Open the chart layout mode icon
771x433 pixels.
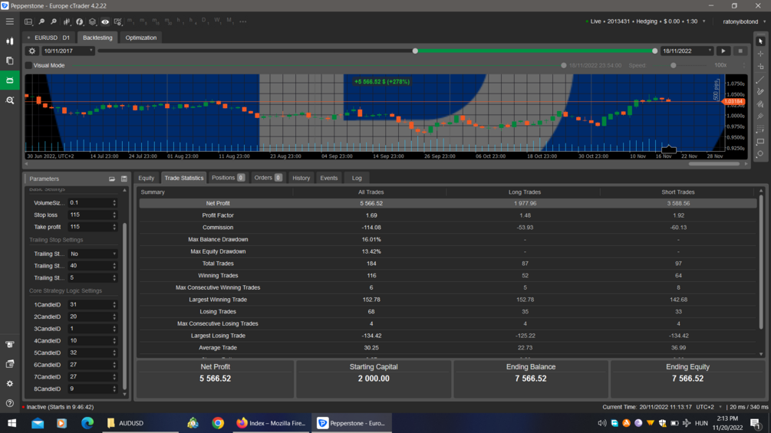[28, 21]
